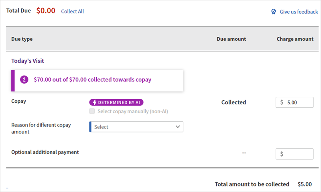Image resolution: width=321 pixels, height=192 pixels.
Task: Click the chevron arrow on Select dropdown
Action: coord(178,127)
